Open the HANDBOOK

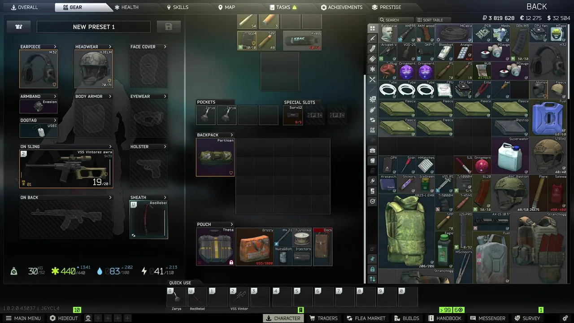point(445,318)
